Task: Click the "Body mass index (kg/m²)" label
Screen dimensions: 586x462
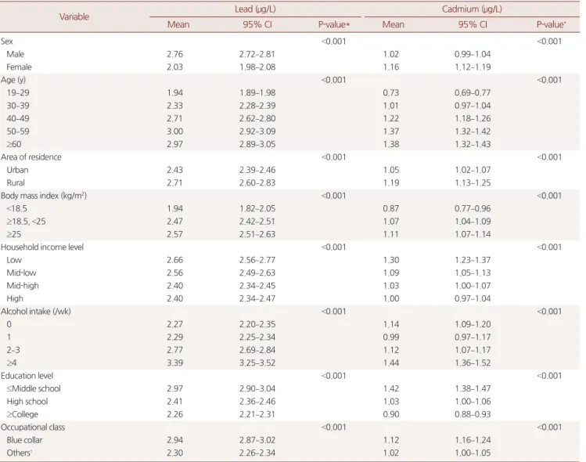Action: 44,196
